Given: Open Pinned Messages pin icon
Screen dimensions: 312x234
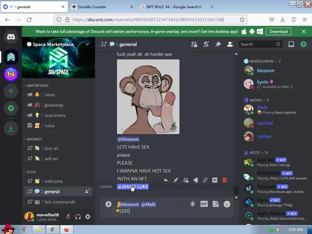Looking at the screenshot, I should 218,44.
